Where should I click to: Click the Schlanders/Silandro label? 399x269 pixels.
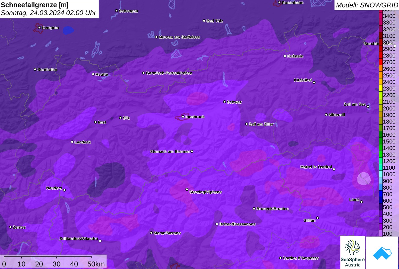click(x=79, y=239)
